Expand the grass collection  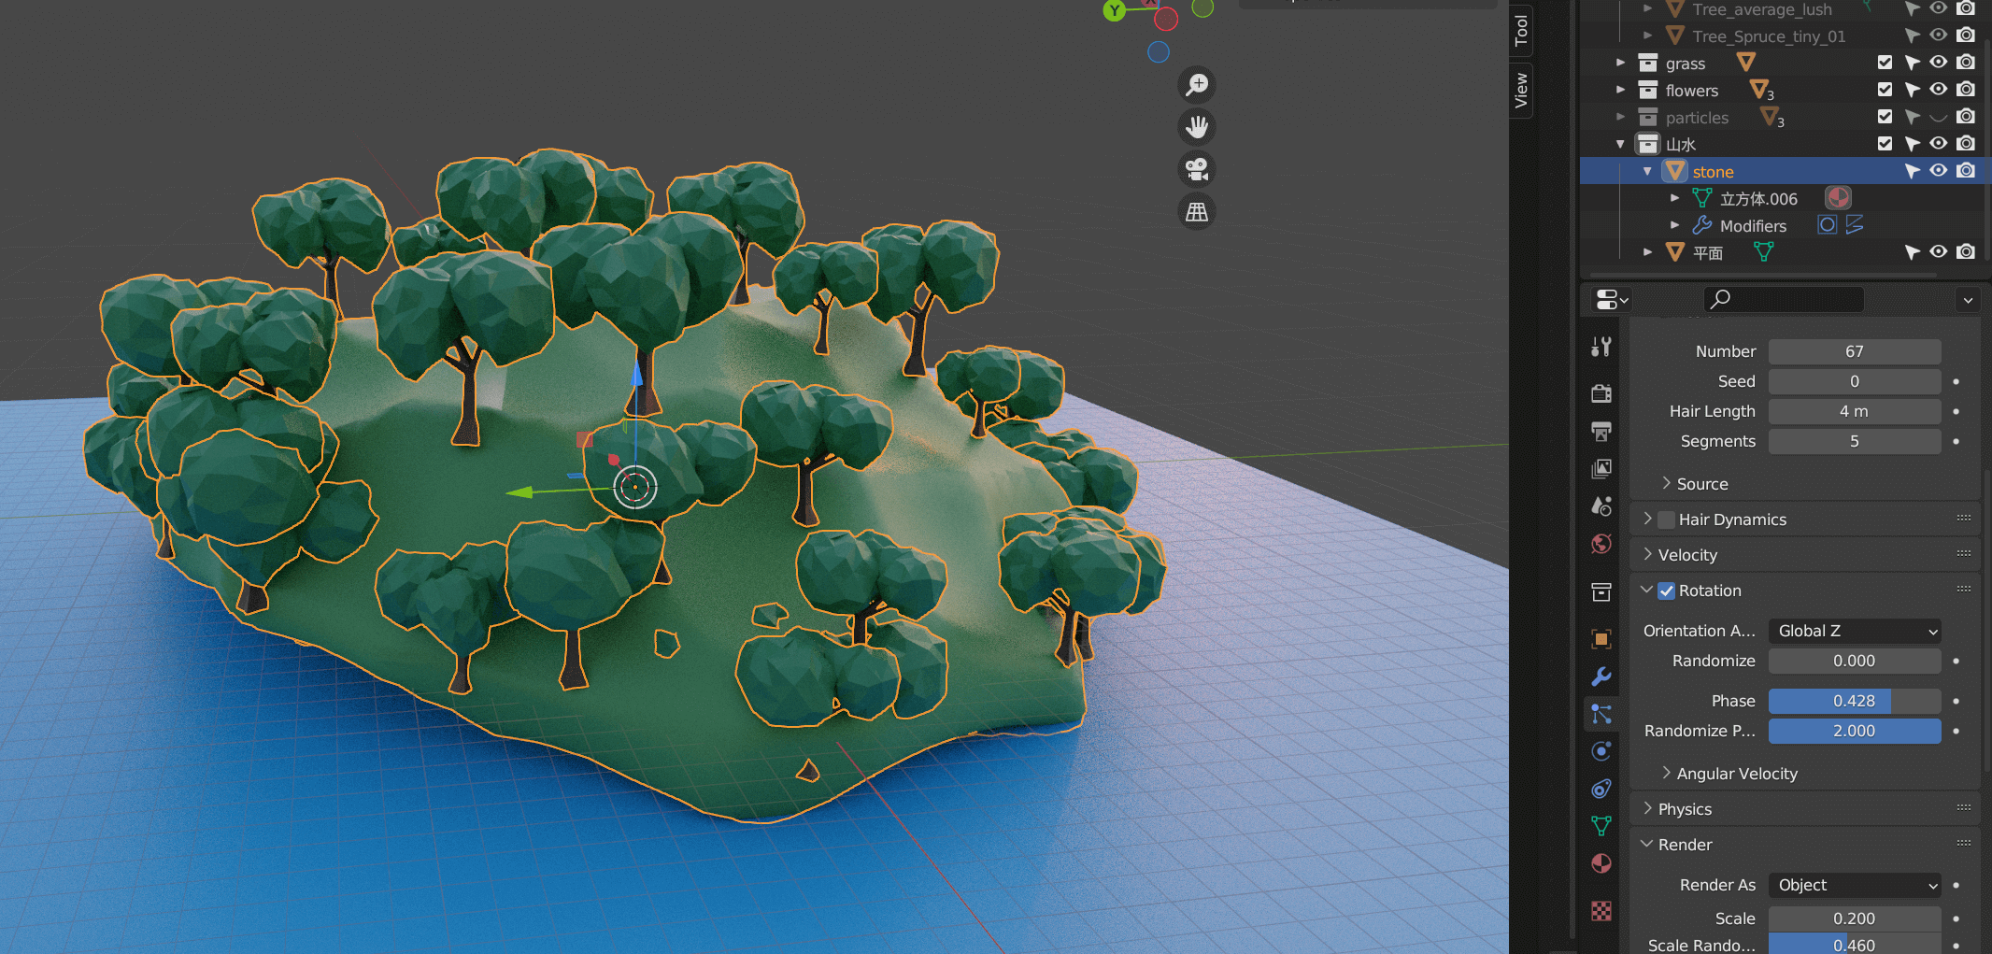tap(1621, 63)
